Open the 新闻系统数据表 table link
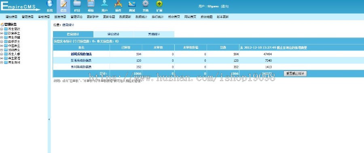The width and height of the screenshot is (364, 153). point(81,54)
